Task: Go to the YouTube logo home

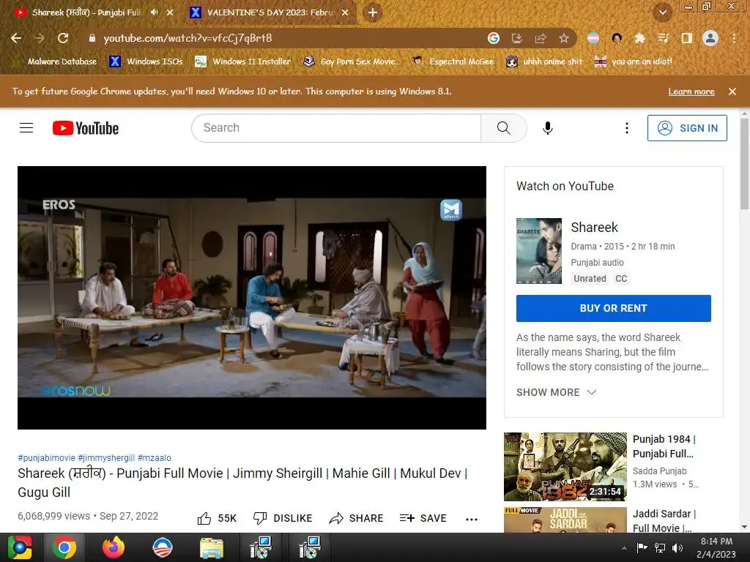Action: click(x=86, y=128)
